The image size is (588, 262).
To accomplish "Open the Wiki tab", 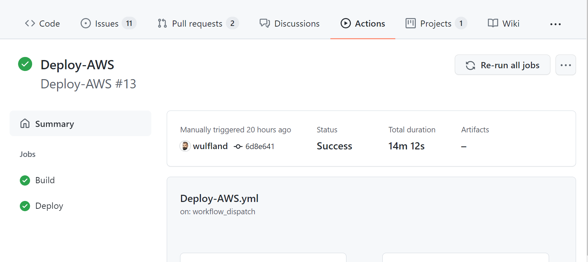I will [504, 24].
